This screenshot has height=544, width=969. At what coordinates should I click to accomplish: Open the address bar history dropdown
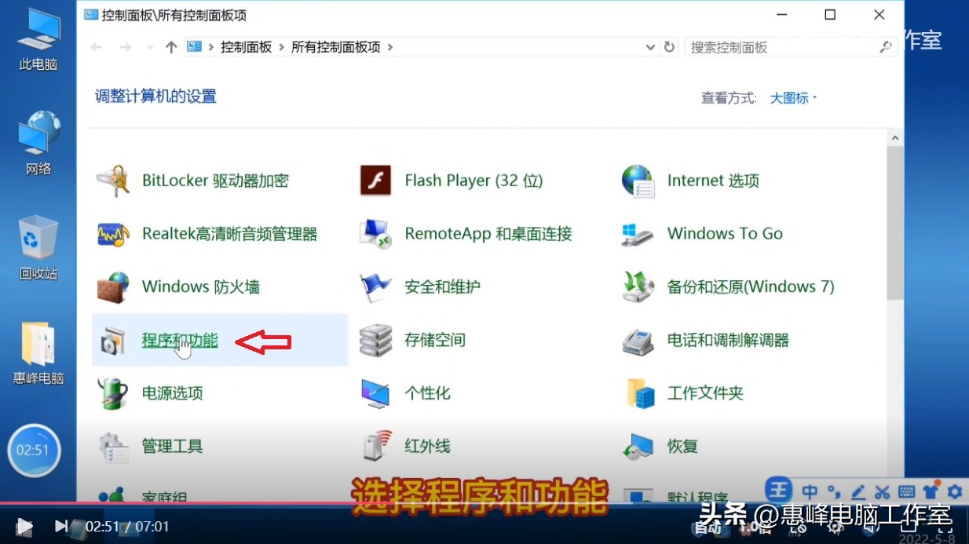[649, 46]
